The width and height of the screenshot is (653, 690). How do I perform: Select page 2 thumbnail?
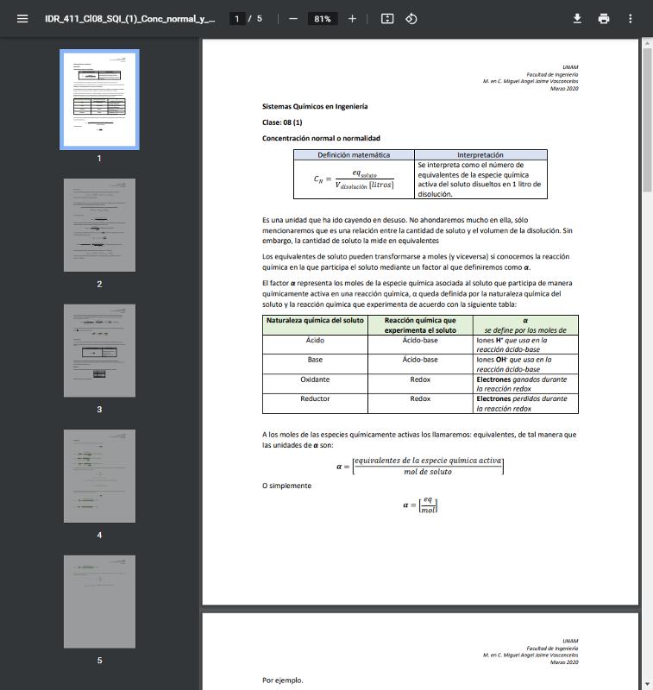click(x=99, y=225)
